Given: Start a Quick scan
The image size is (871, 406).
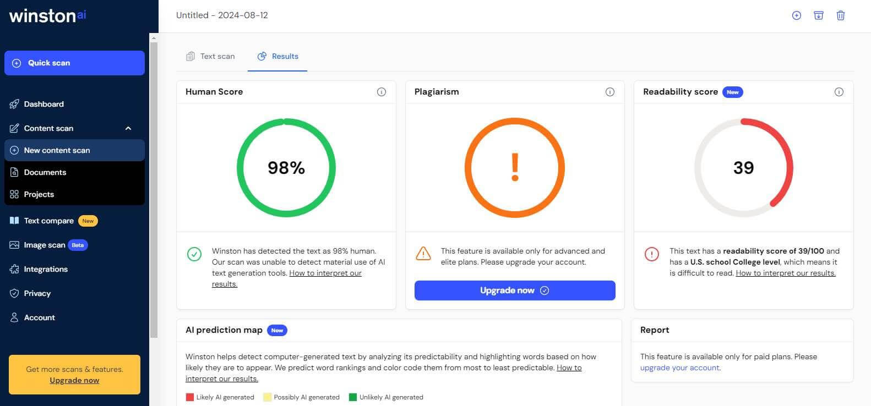Looking at the screenshot, I should pos(74,63).
